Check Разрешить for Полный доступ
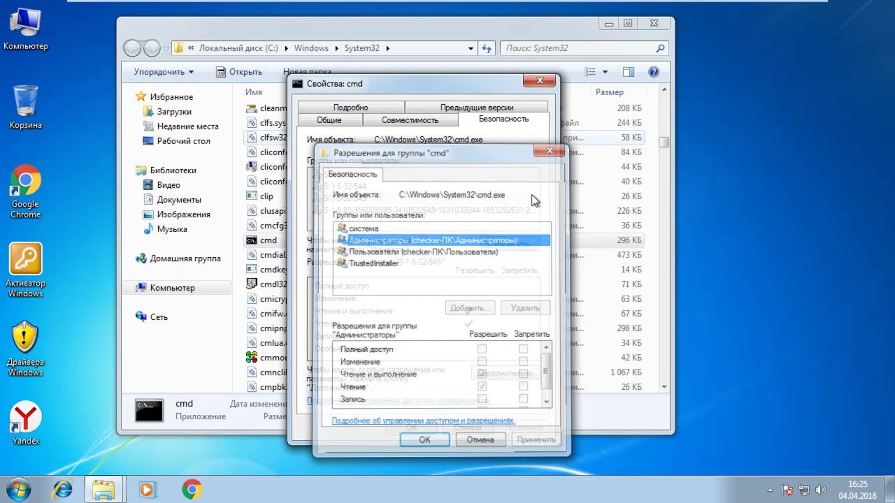895x503 pixels. point(482,349)
